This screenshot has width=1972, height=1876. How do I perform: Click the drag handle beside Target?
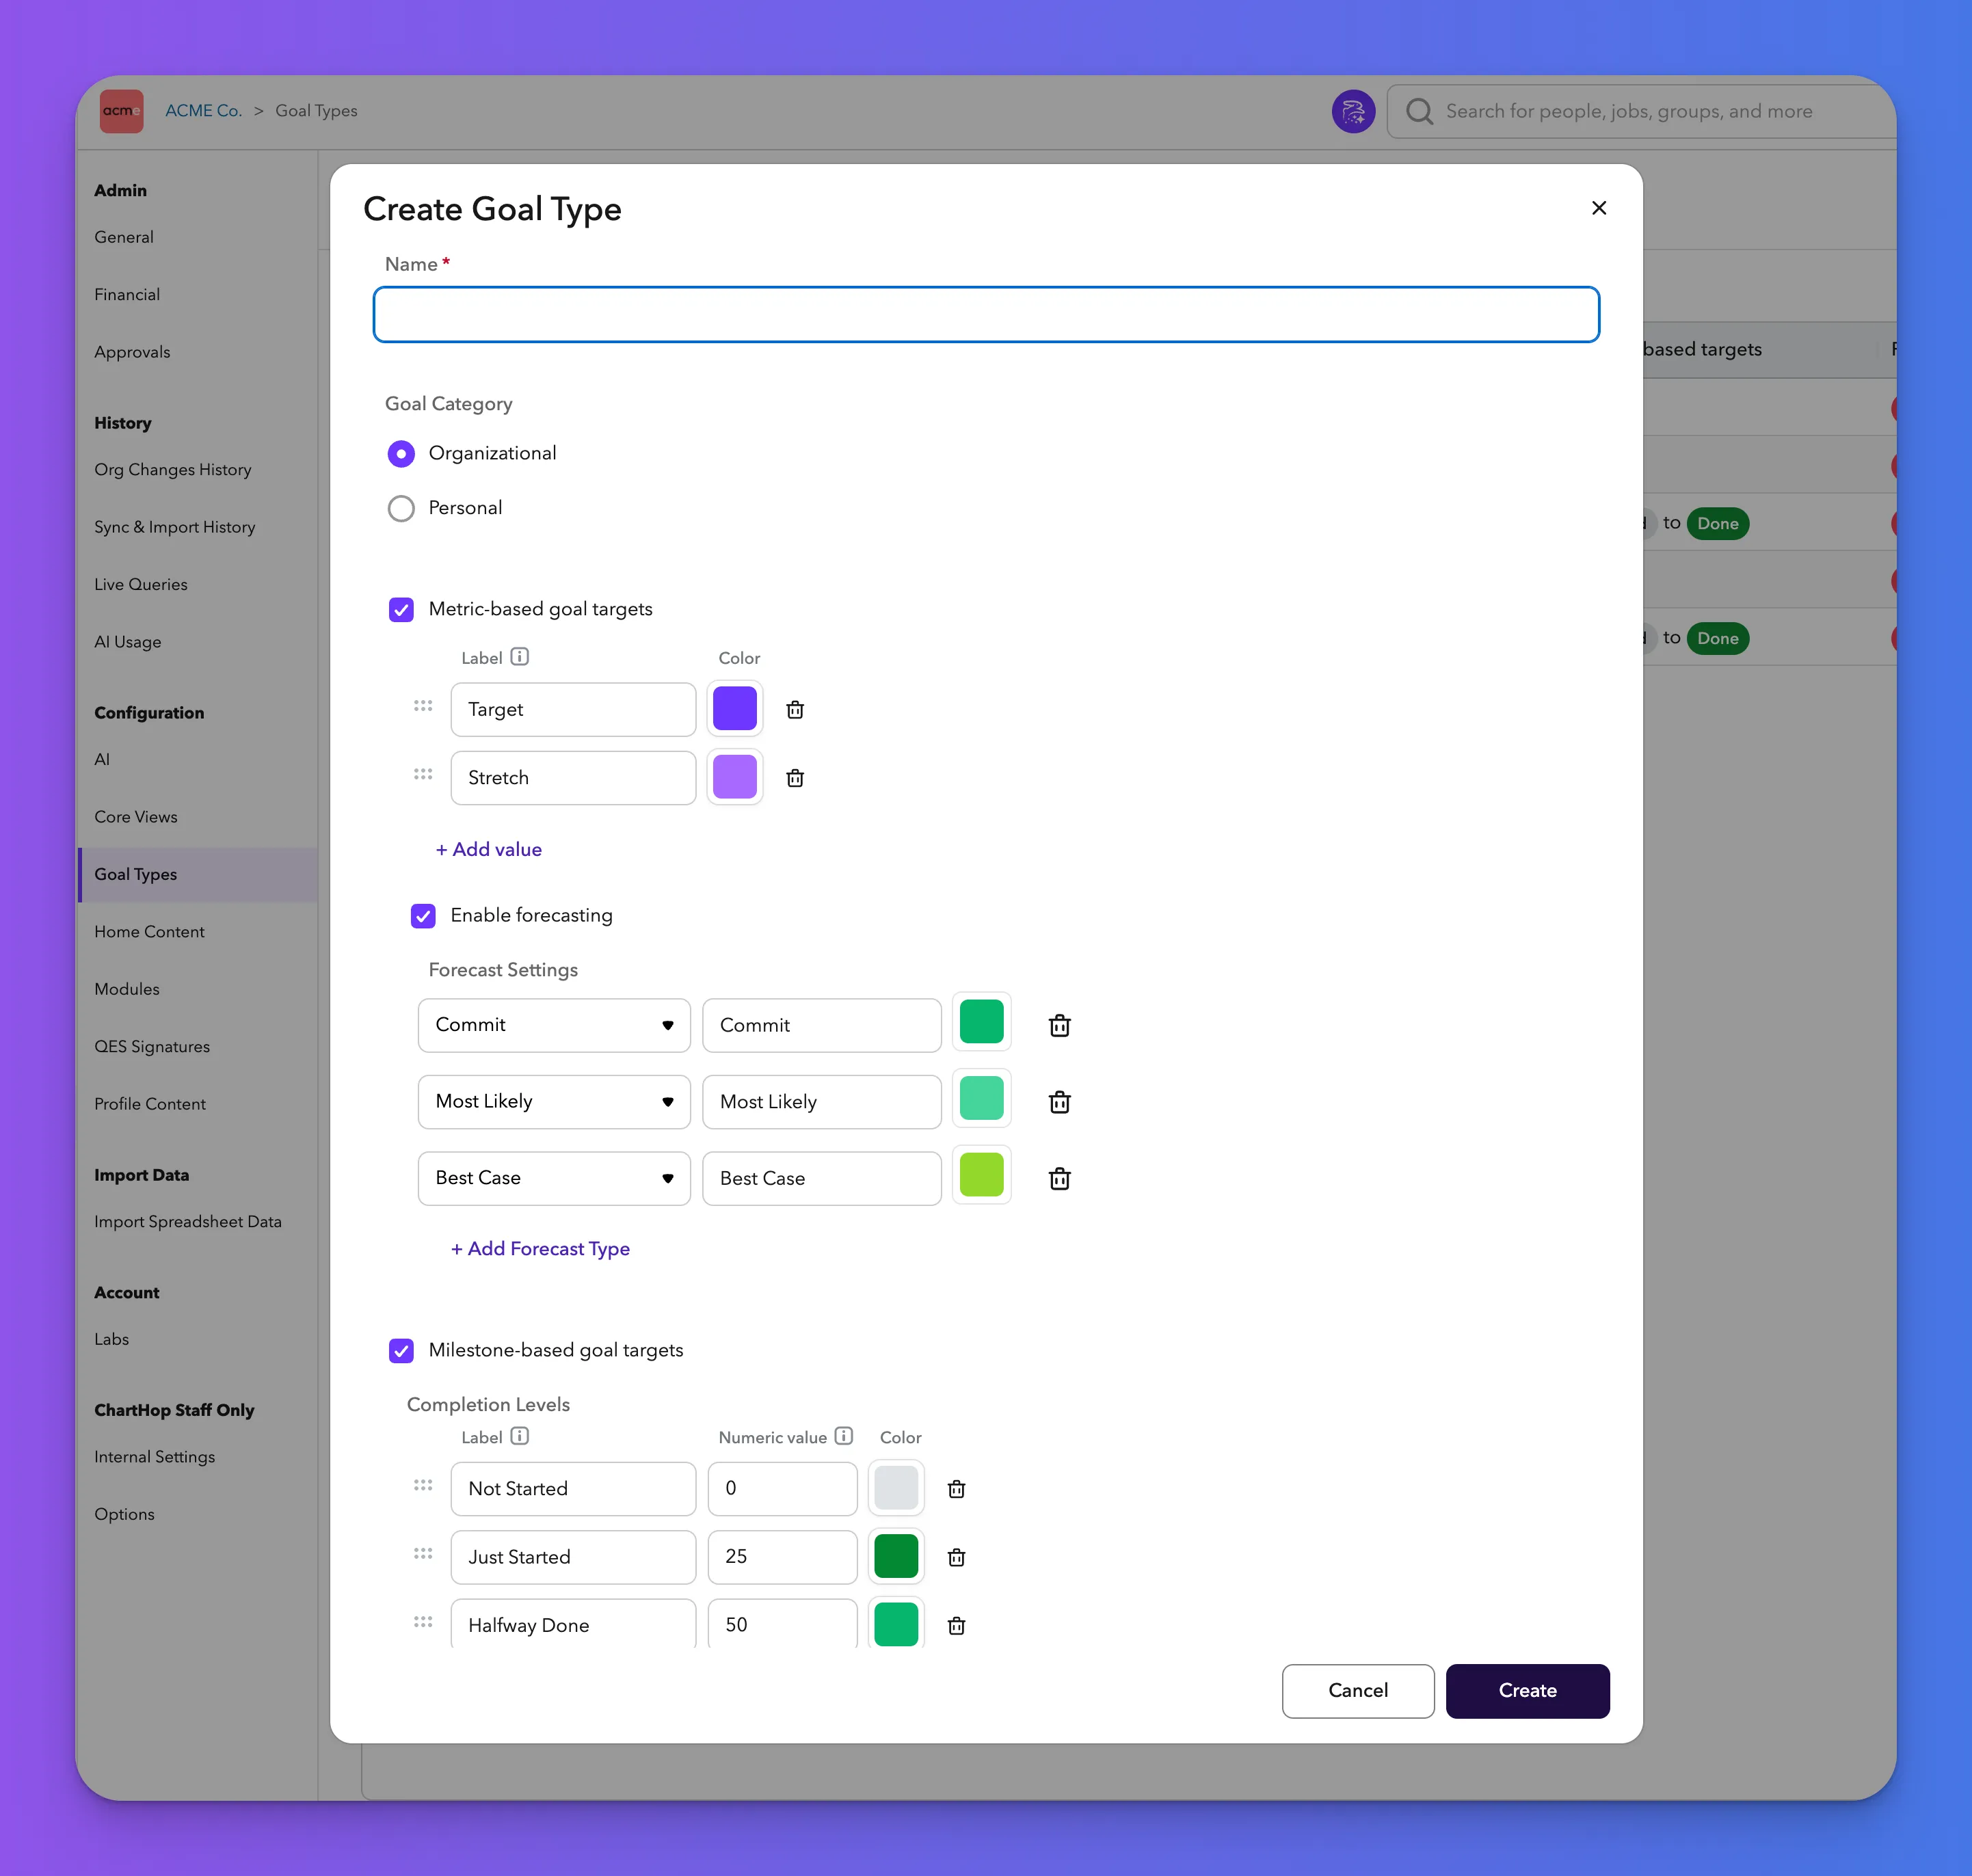[x=423, y=706]
